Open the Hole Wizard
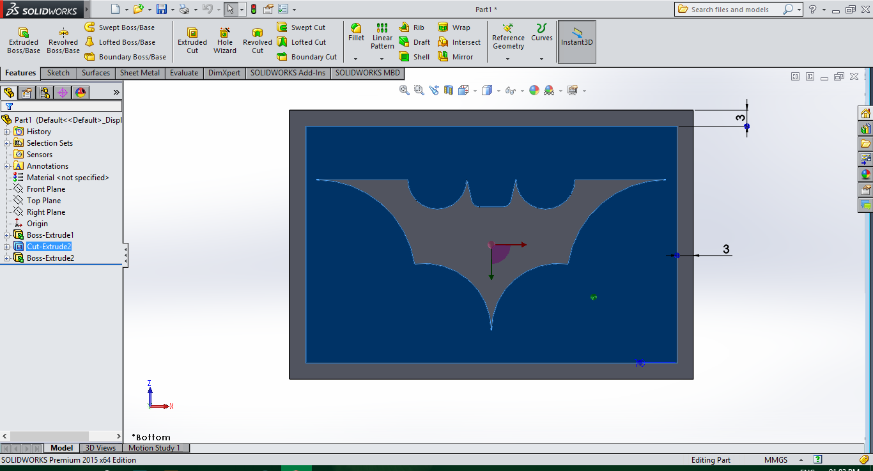This screenshot has height=471, width=873. coord(225,41)
